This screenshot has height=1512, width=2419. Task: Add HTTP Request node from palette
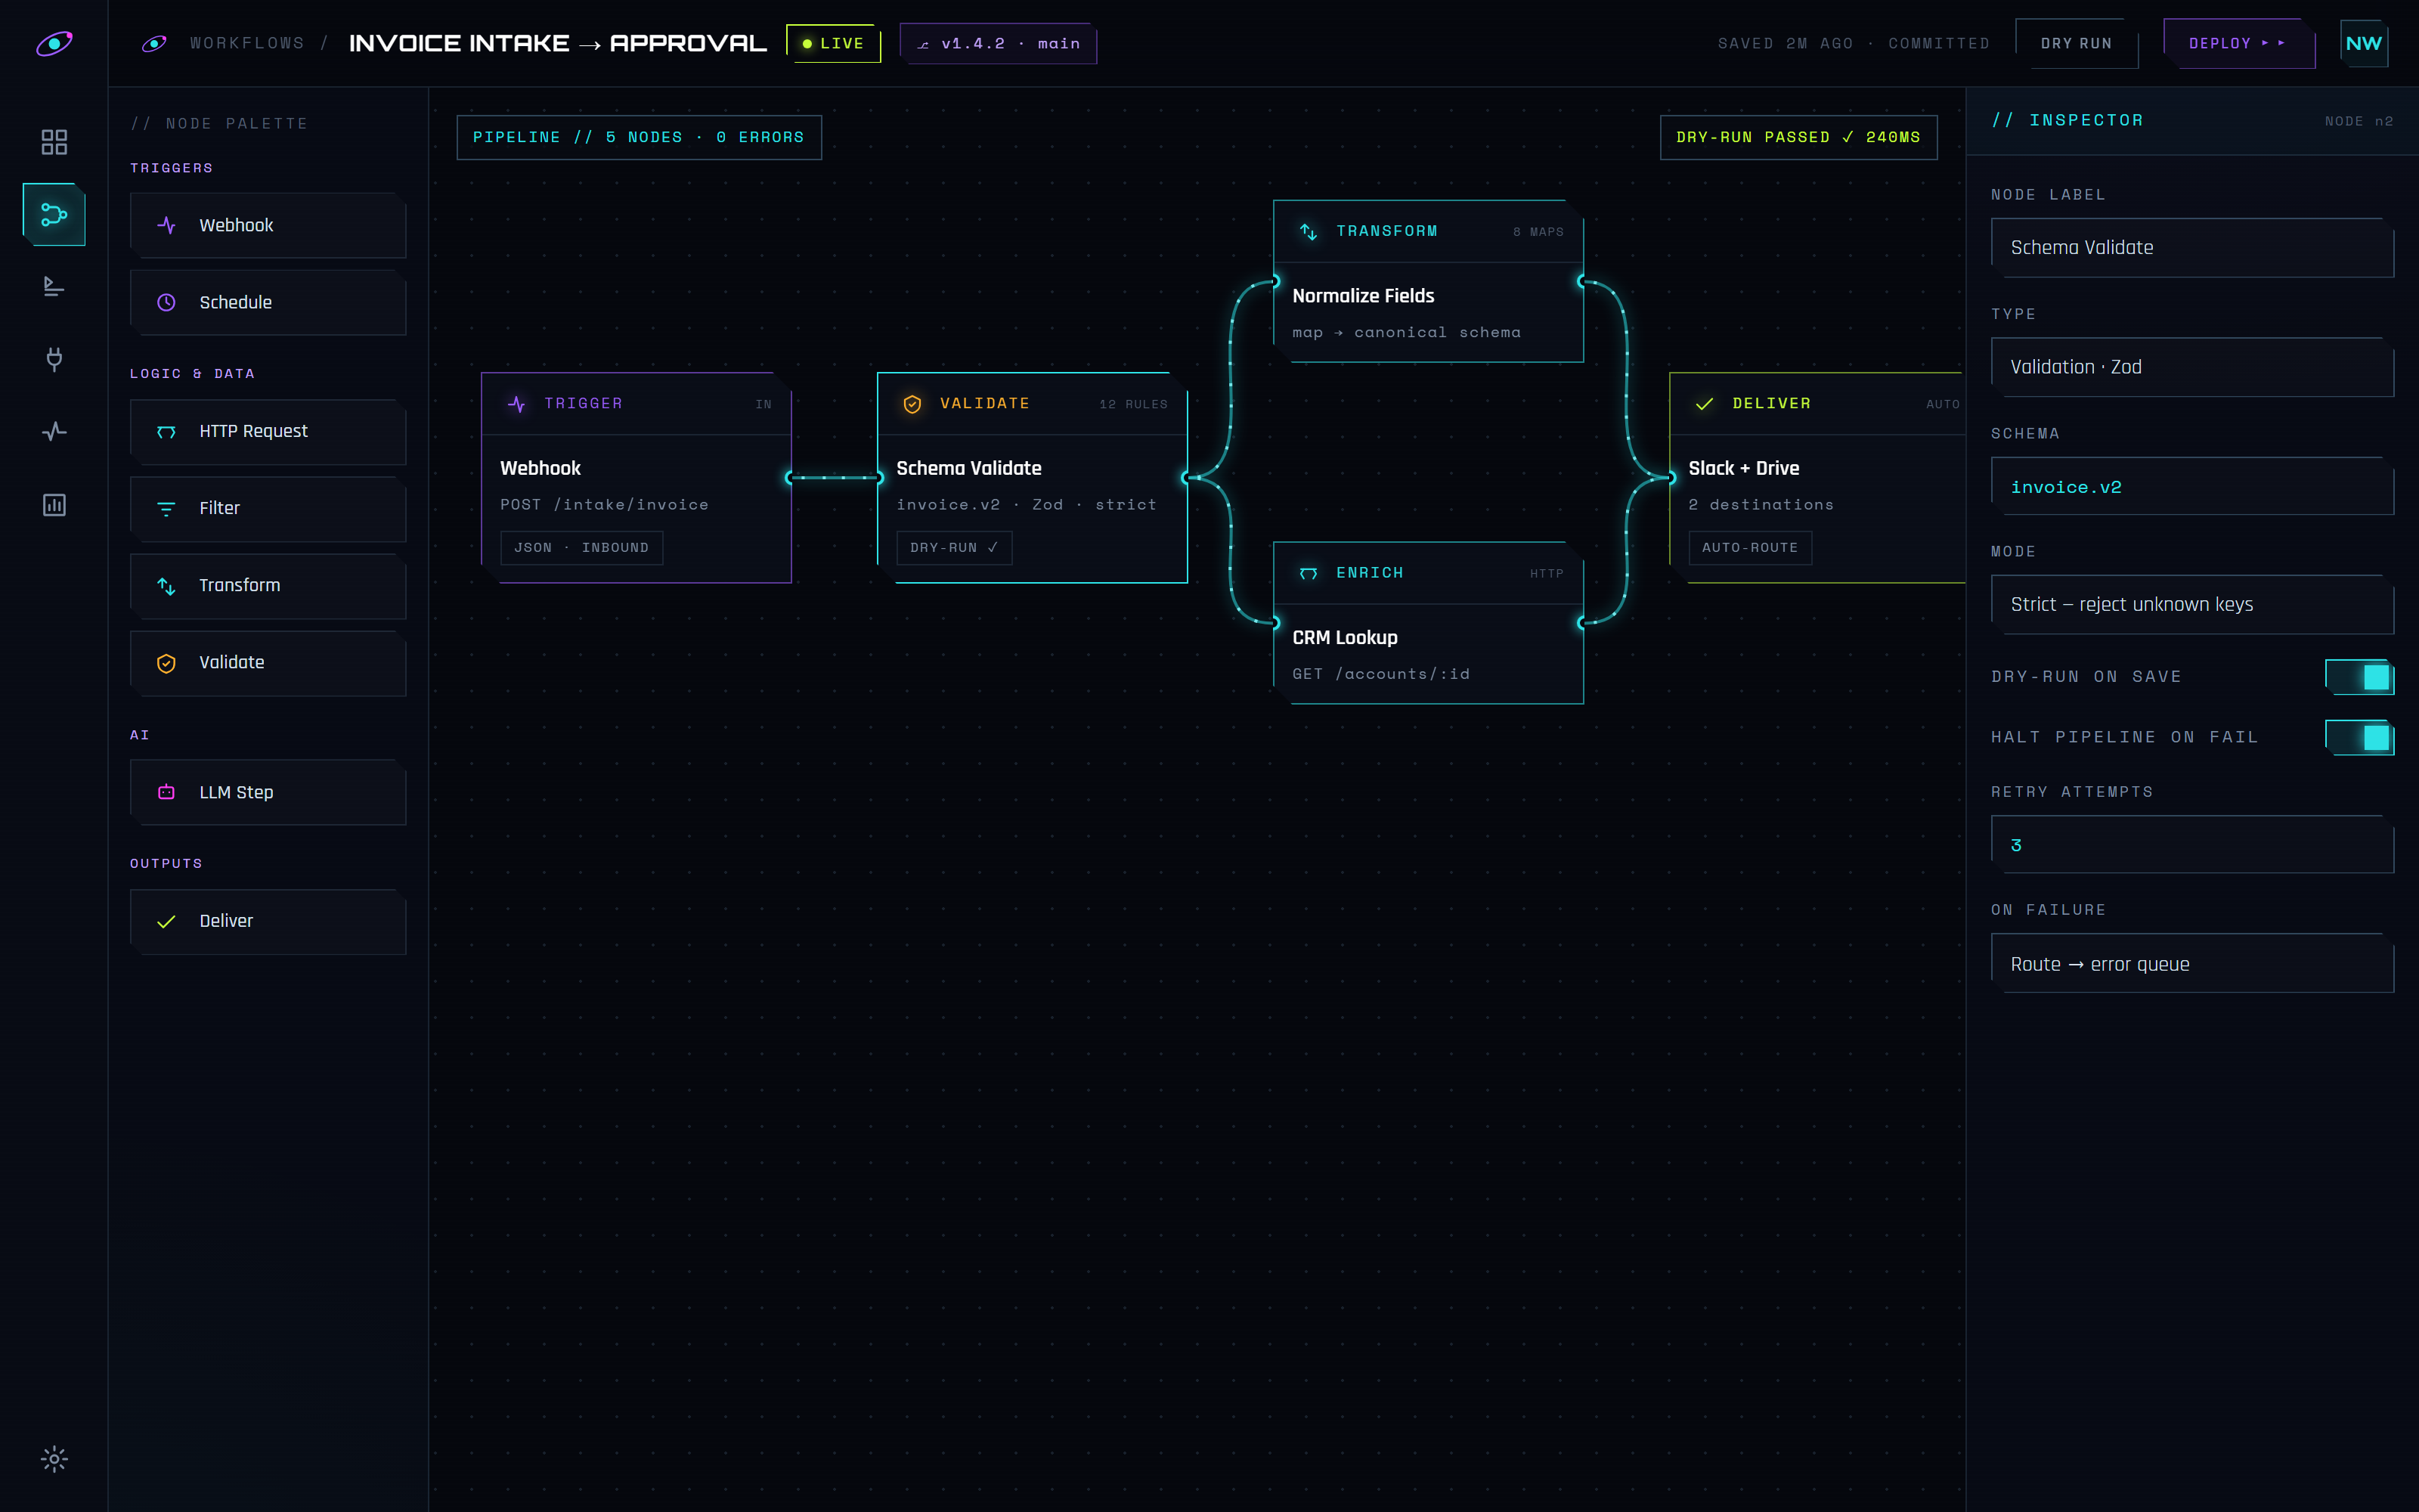(x=268, y=431)
